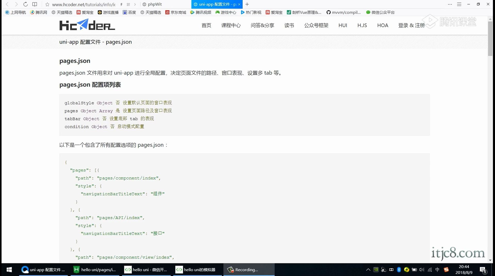495x276 pixels.
Task: Open HUI in site navigation
Action: coord(343,25)
